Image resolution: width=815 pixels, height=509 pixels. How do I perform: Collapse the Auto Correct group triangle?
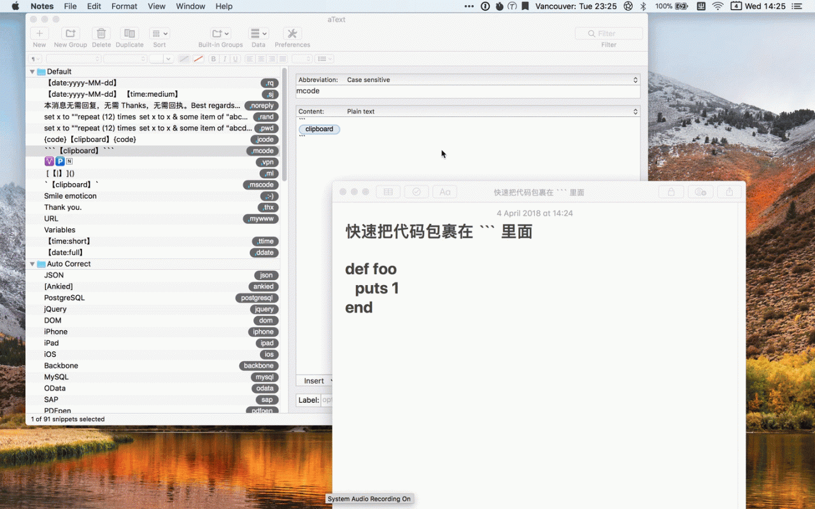coord(32,264)
